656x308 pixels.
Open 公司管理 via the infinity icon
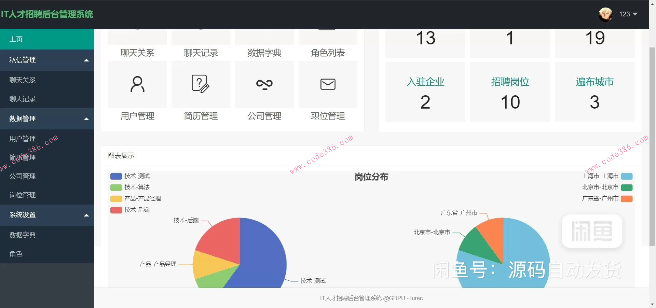point(264,84)
